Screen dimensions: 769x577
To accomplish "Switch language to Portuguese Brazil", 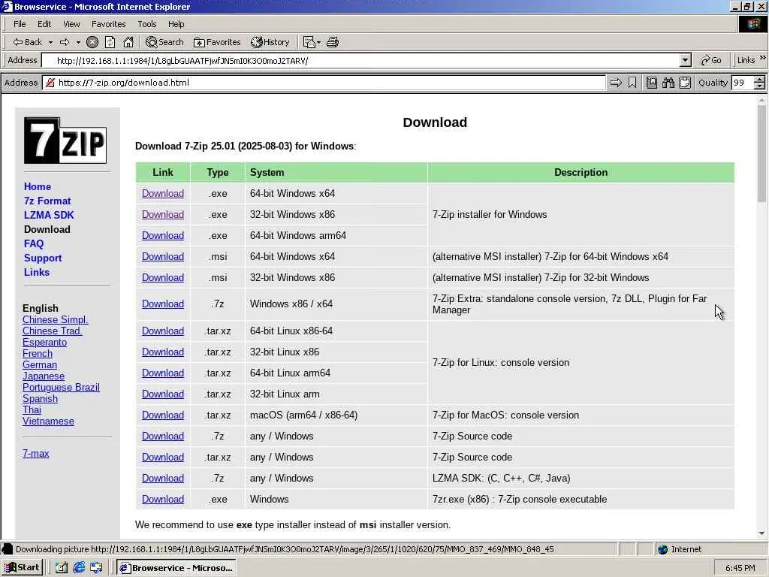I will click(61, 387).
